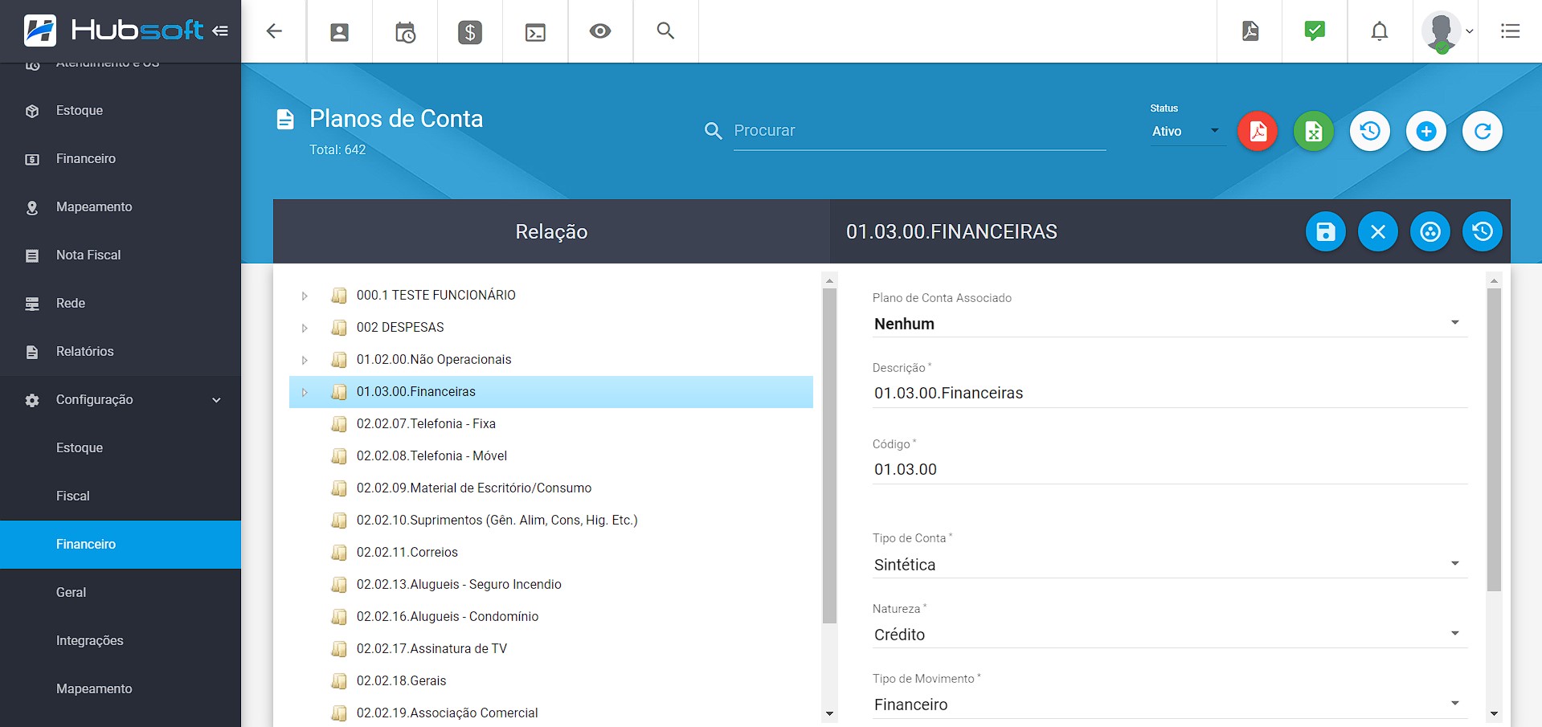Select Fiscal under Configuração
Viewport: 1542px width, 727px height.
click(121, 496)
